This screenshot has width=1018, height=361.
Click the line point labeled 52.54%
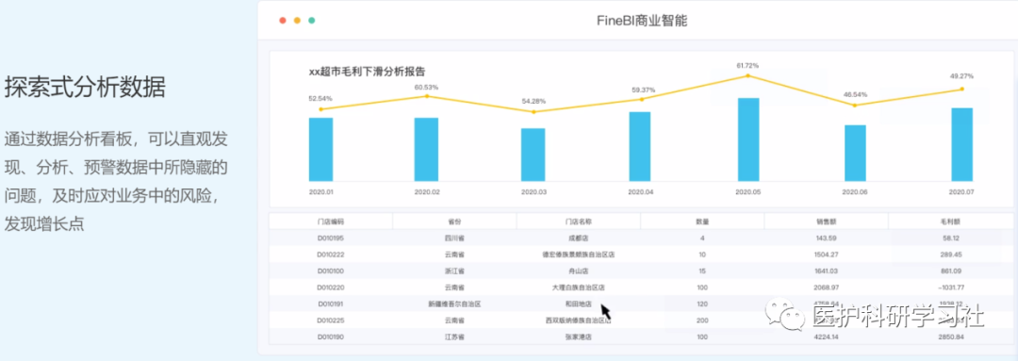(320, 109)
